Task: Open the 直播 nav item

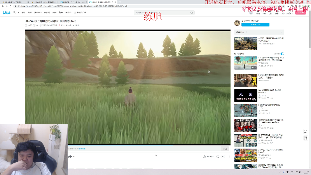Action: [x=30, y=12]
